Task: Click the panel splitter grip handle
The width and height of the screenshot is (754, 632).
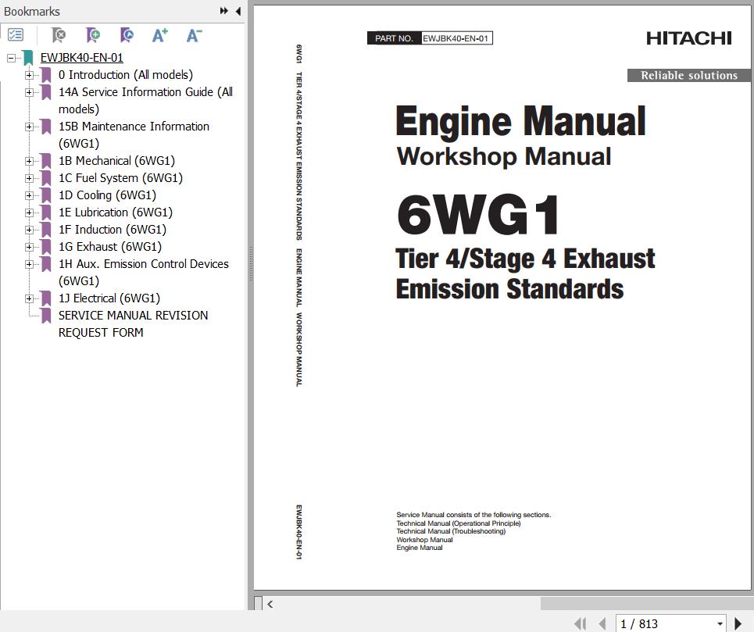Action: coord(251,264)
